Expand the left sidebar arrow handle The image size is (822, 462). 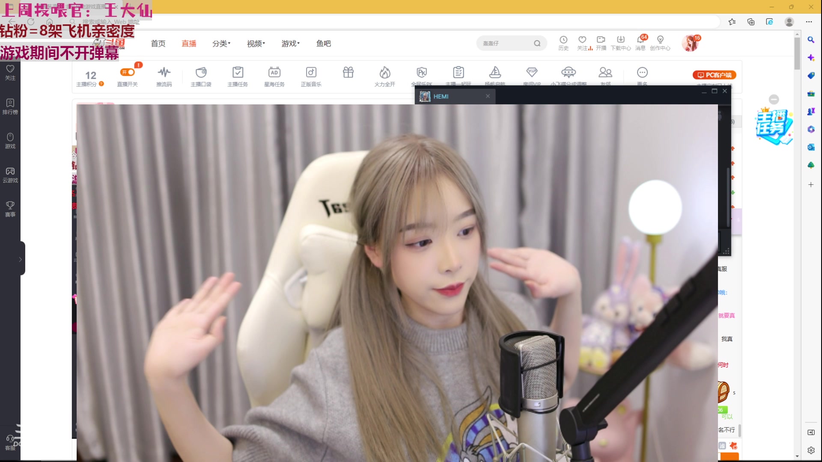pyautogui.click(x=21, y=259)
